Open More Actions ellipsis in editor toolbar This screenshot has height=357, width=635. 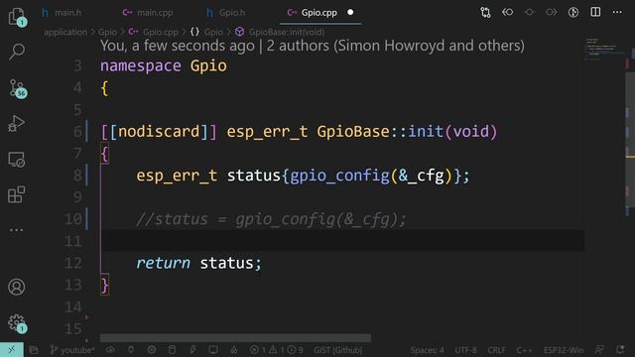[617, 12]
